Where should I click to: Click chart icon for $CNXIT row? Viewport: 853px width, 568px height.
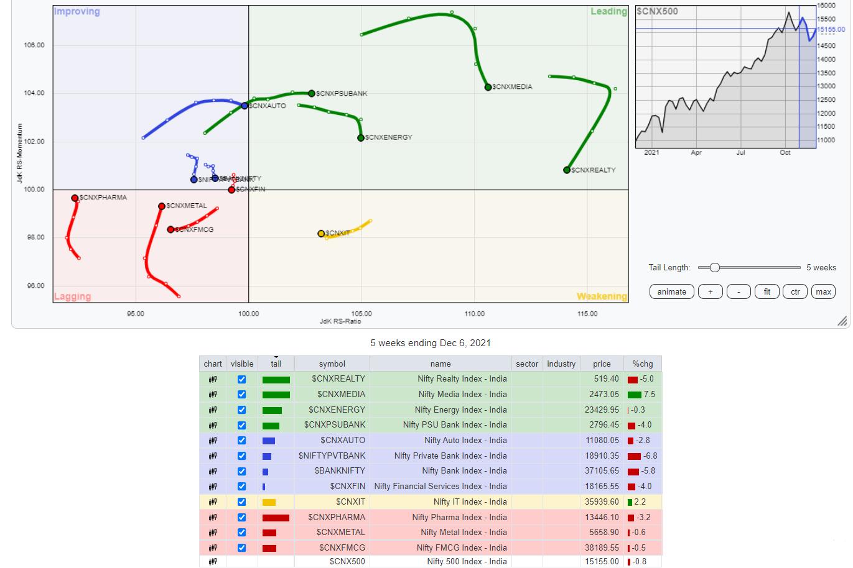[213, 502]
